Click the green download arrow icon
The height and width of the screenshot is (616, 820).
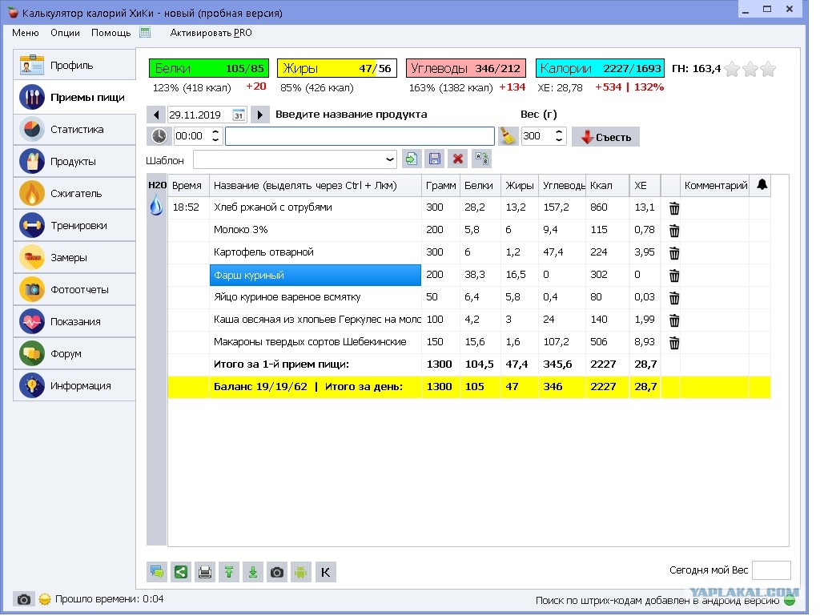coord(253,572)
